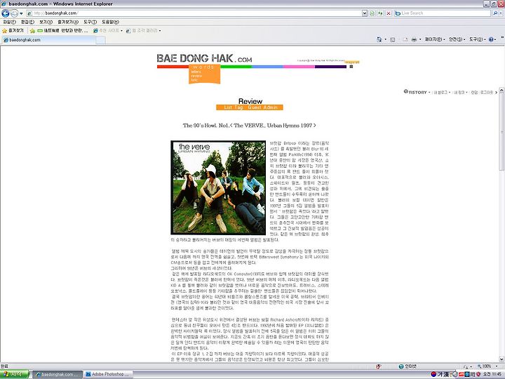The width and height of the screenshot is (505, 379).
Task: Go back with the browser Back button
Action: 6,13
